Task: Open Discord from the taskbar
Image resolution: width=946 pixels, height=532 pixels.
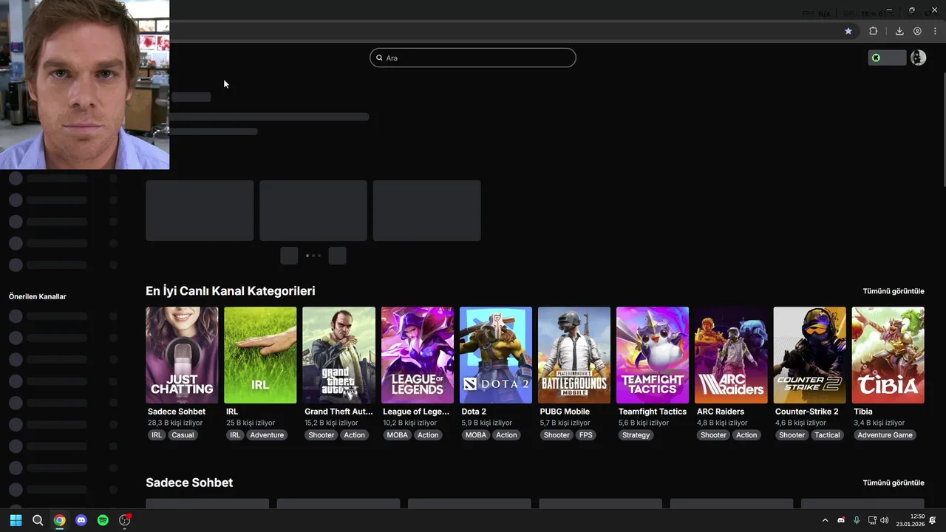Action: coord(81,520)
